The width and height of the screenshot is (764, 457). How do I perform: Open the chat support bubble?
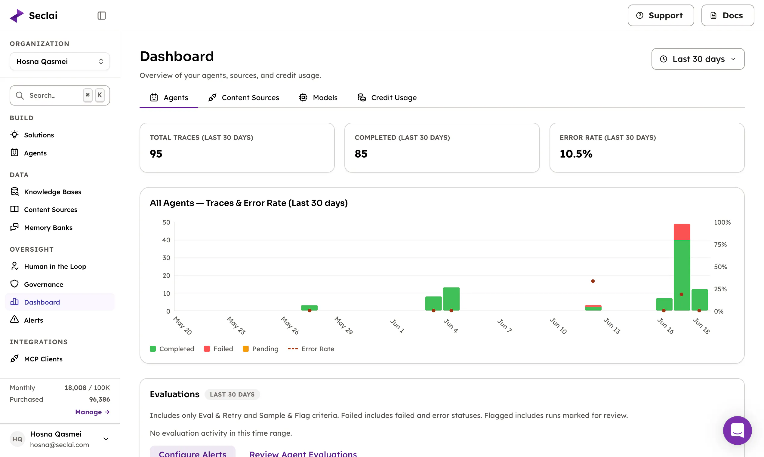point(737,430)
